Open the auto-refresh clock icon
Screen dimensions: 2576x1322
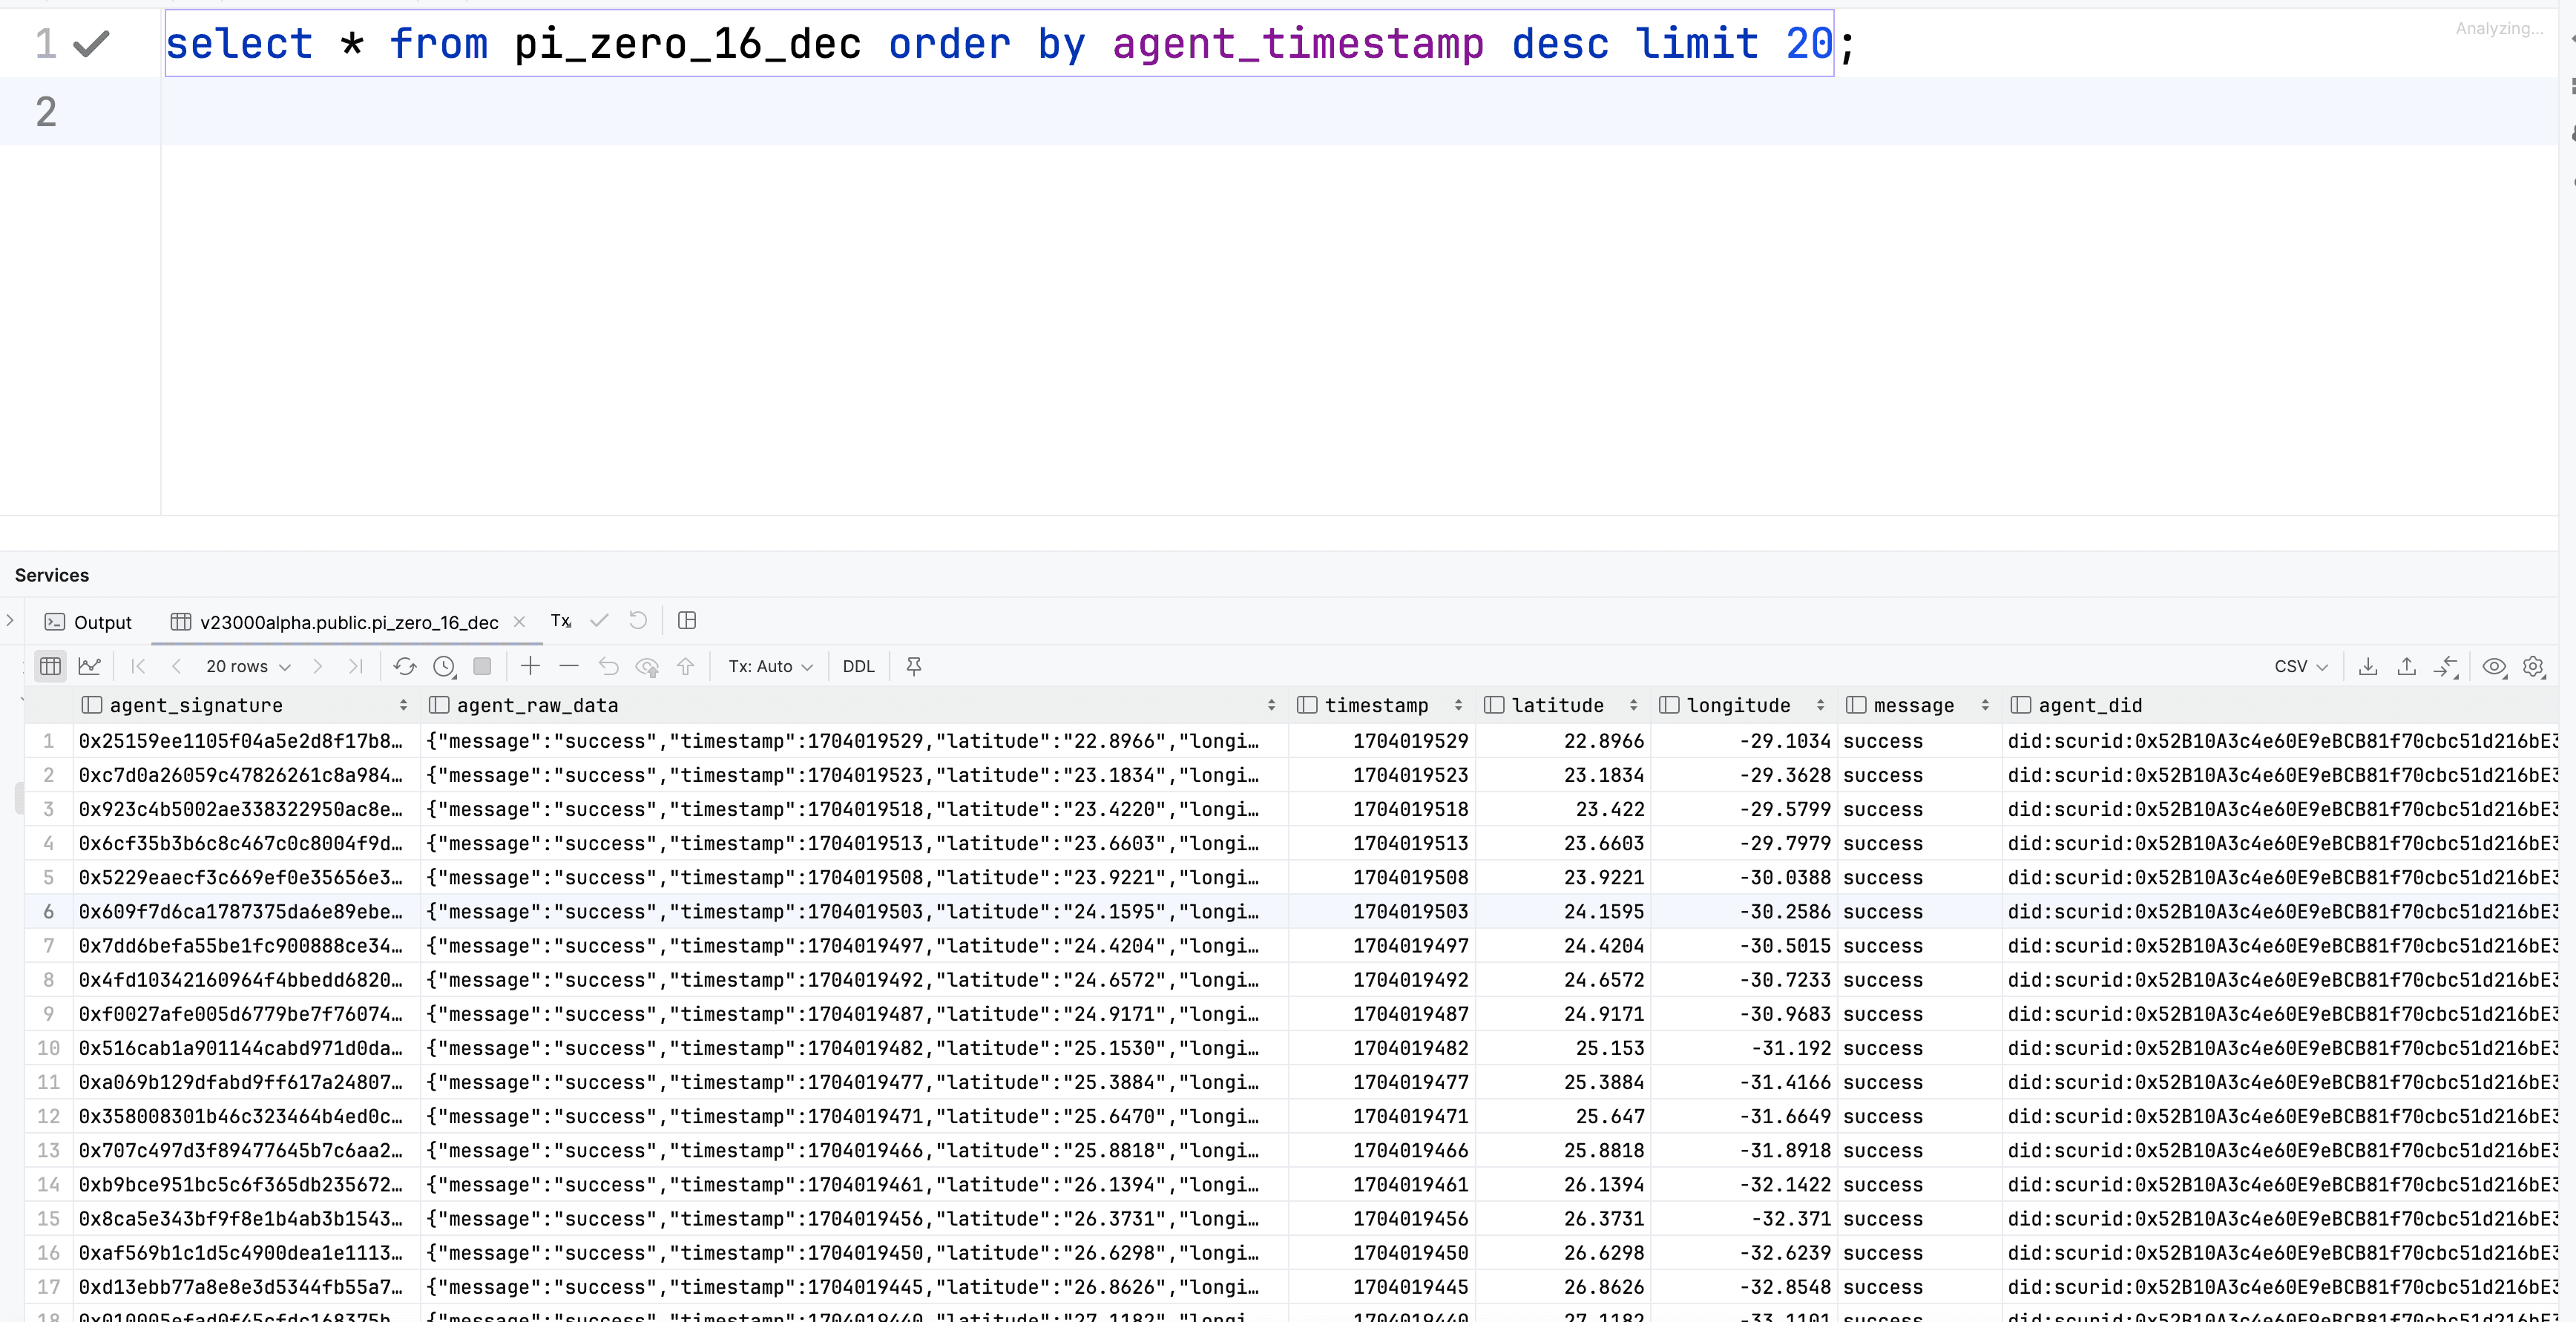(444, 666)
